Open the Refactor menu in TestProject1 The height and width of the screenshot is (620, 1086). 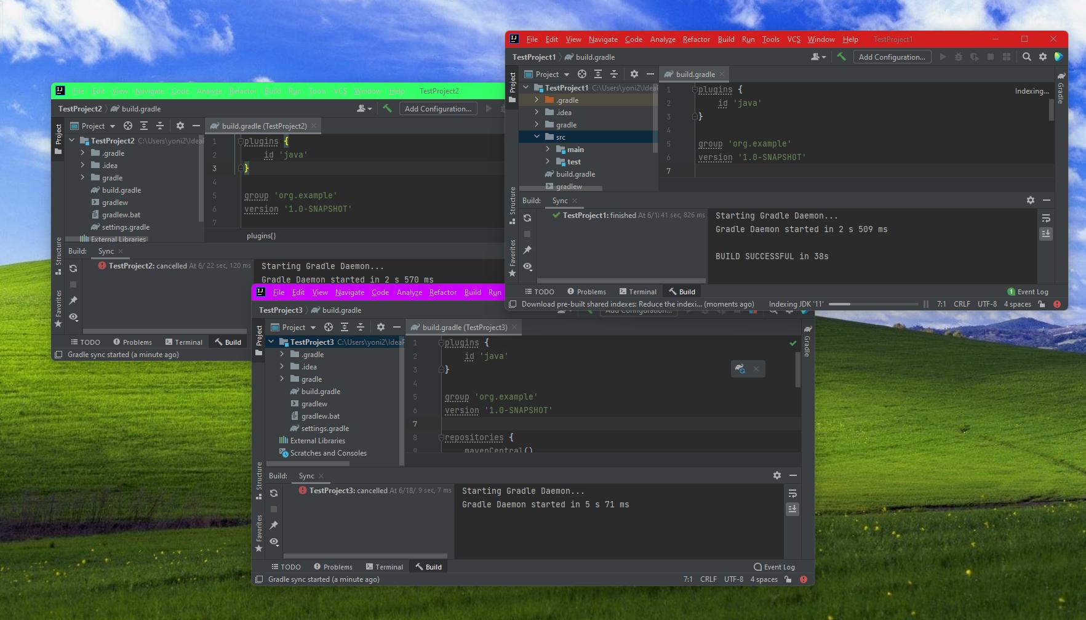point(696,39)
